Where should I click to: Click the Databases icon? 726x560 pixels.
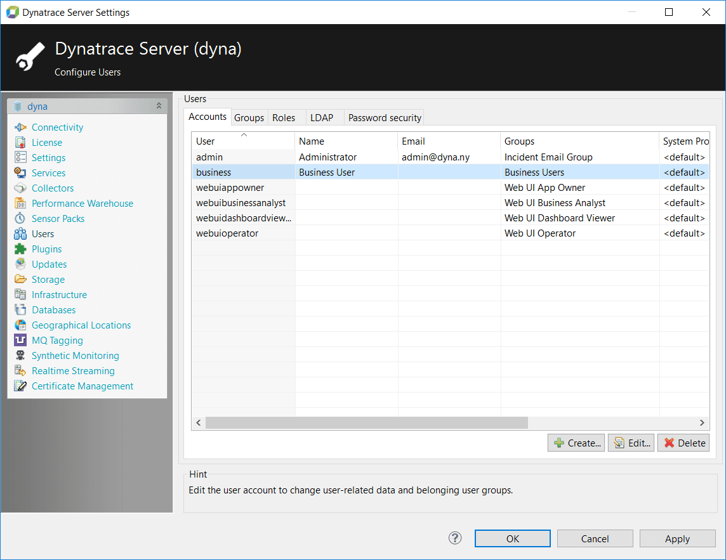tap(20, 309)
